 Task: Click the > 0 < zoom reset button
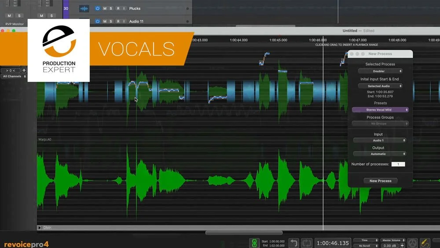(x=11, y=70)
